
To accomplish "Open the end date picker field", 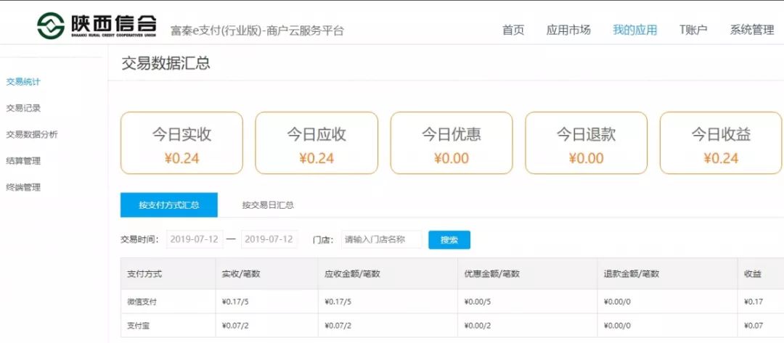I will click(269, 239).
